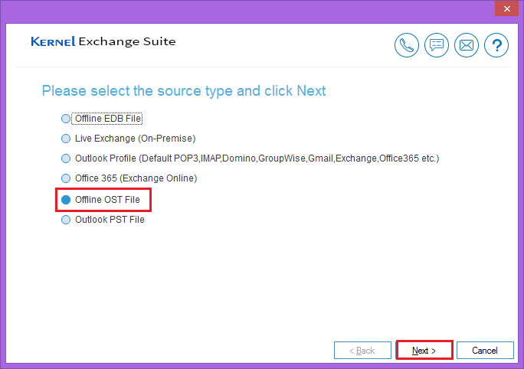Screen dimensions: 524x369
Task: Click the phone support icon
Action: [x=406, y=45]
